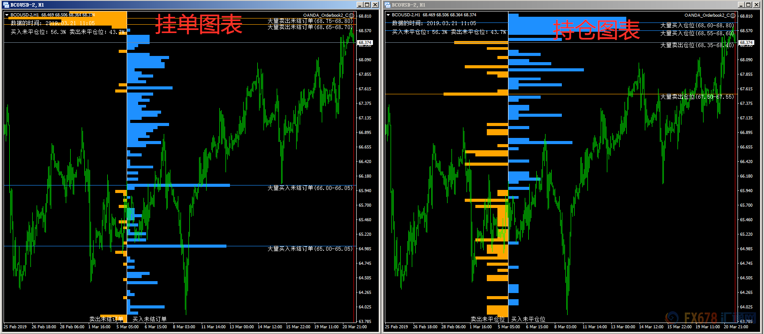Click the OANDA_Orderbook2_C smiley icon in left chart
This screenshot has height=334, width=764.
click(x=352, y=15)
